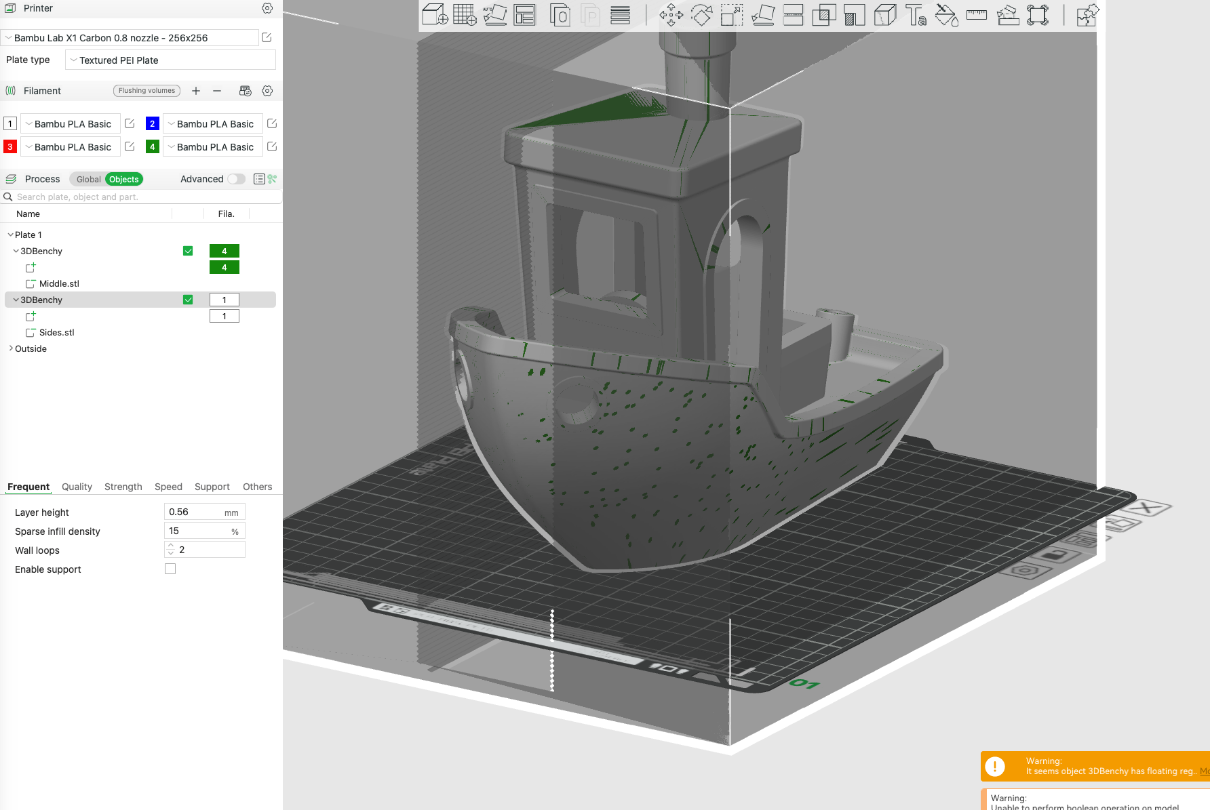Edit filament 2 preset icon
The width and height of the screenshot is (1210, 810).
pyautogui.click(x=272, y=123)
